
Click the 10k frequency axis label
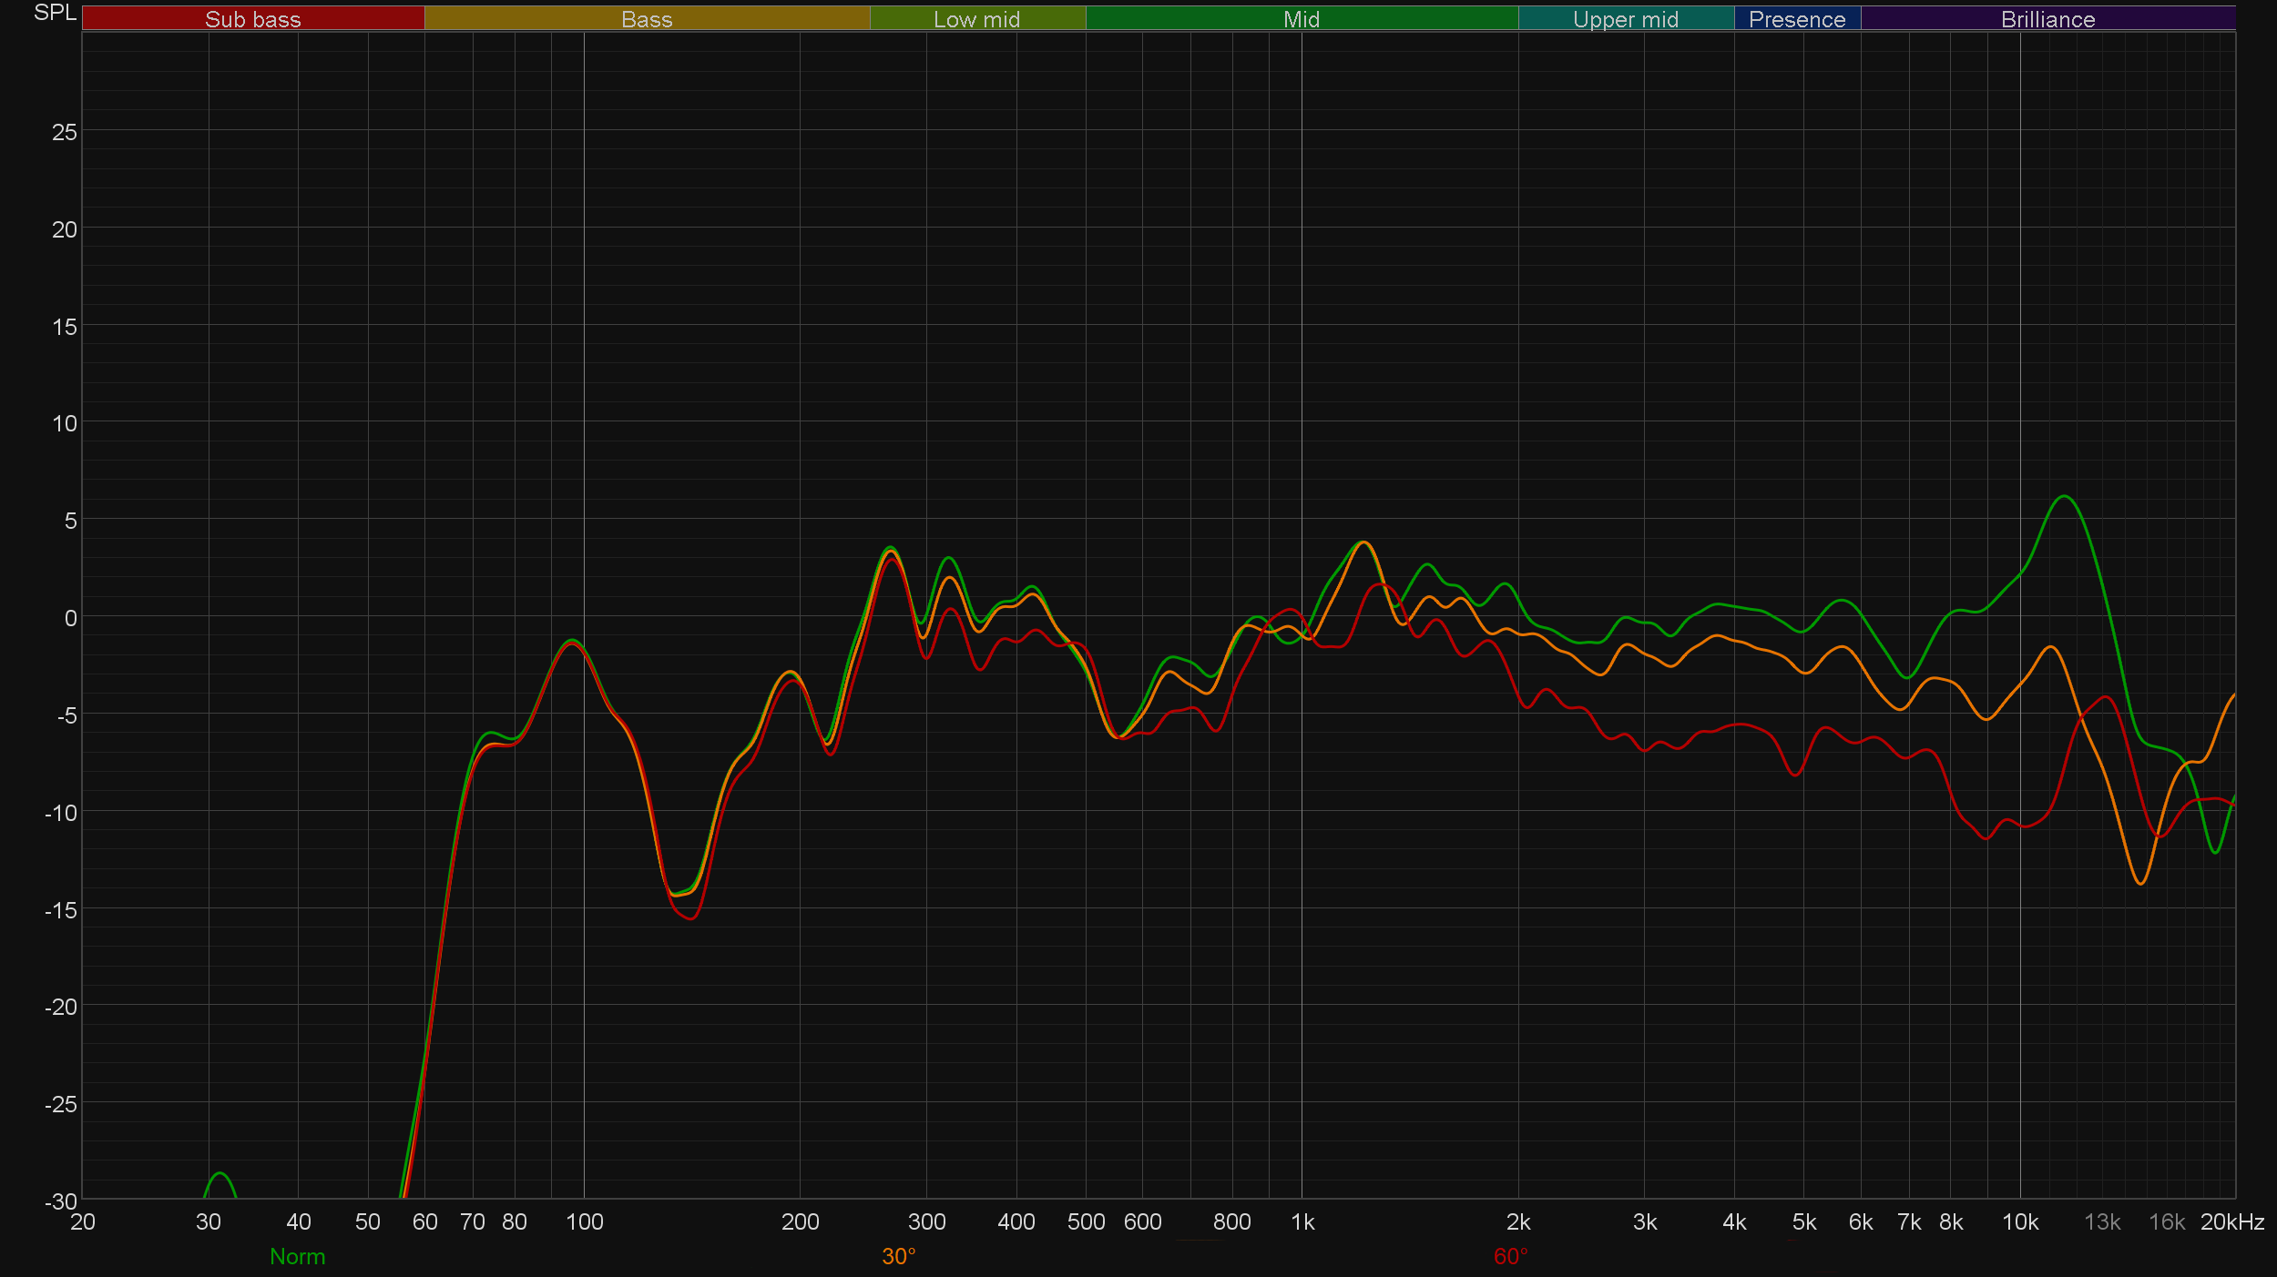2019,1221
